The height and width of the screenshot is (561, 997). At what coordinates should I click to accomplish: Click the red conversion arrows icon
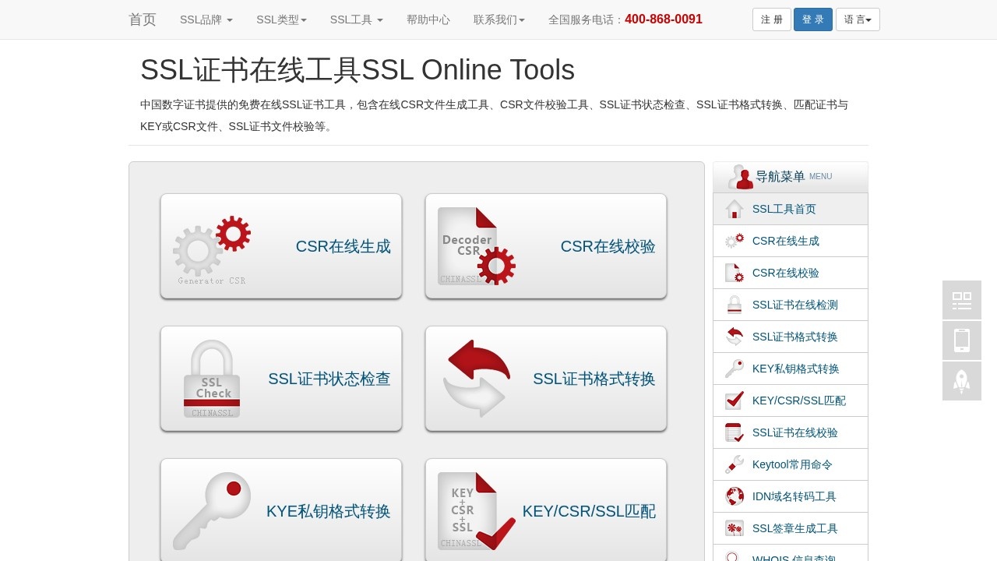(476, 379)
